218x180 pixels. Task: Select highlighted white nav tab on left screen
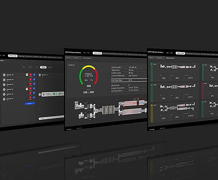click(13, 56)
